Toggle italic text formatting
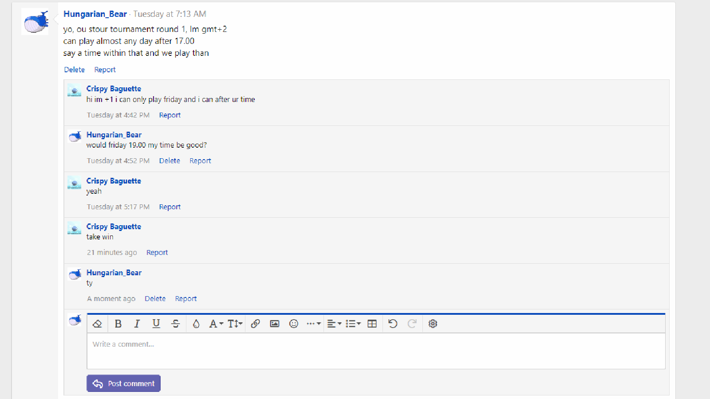Image resolution: width=710 pixels, height=399 pixels. click(x=137, y=324)
